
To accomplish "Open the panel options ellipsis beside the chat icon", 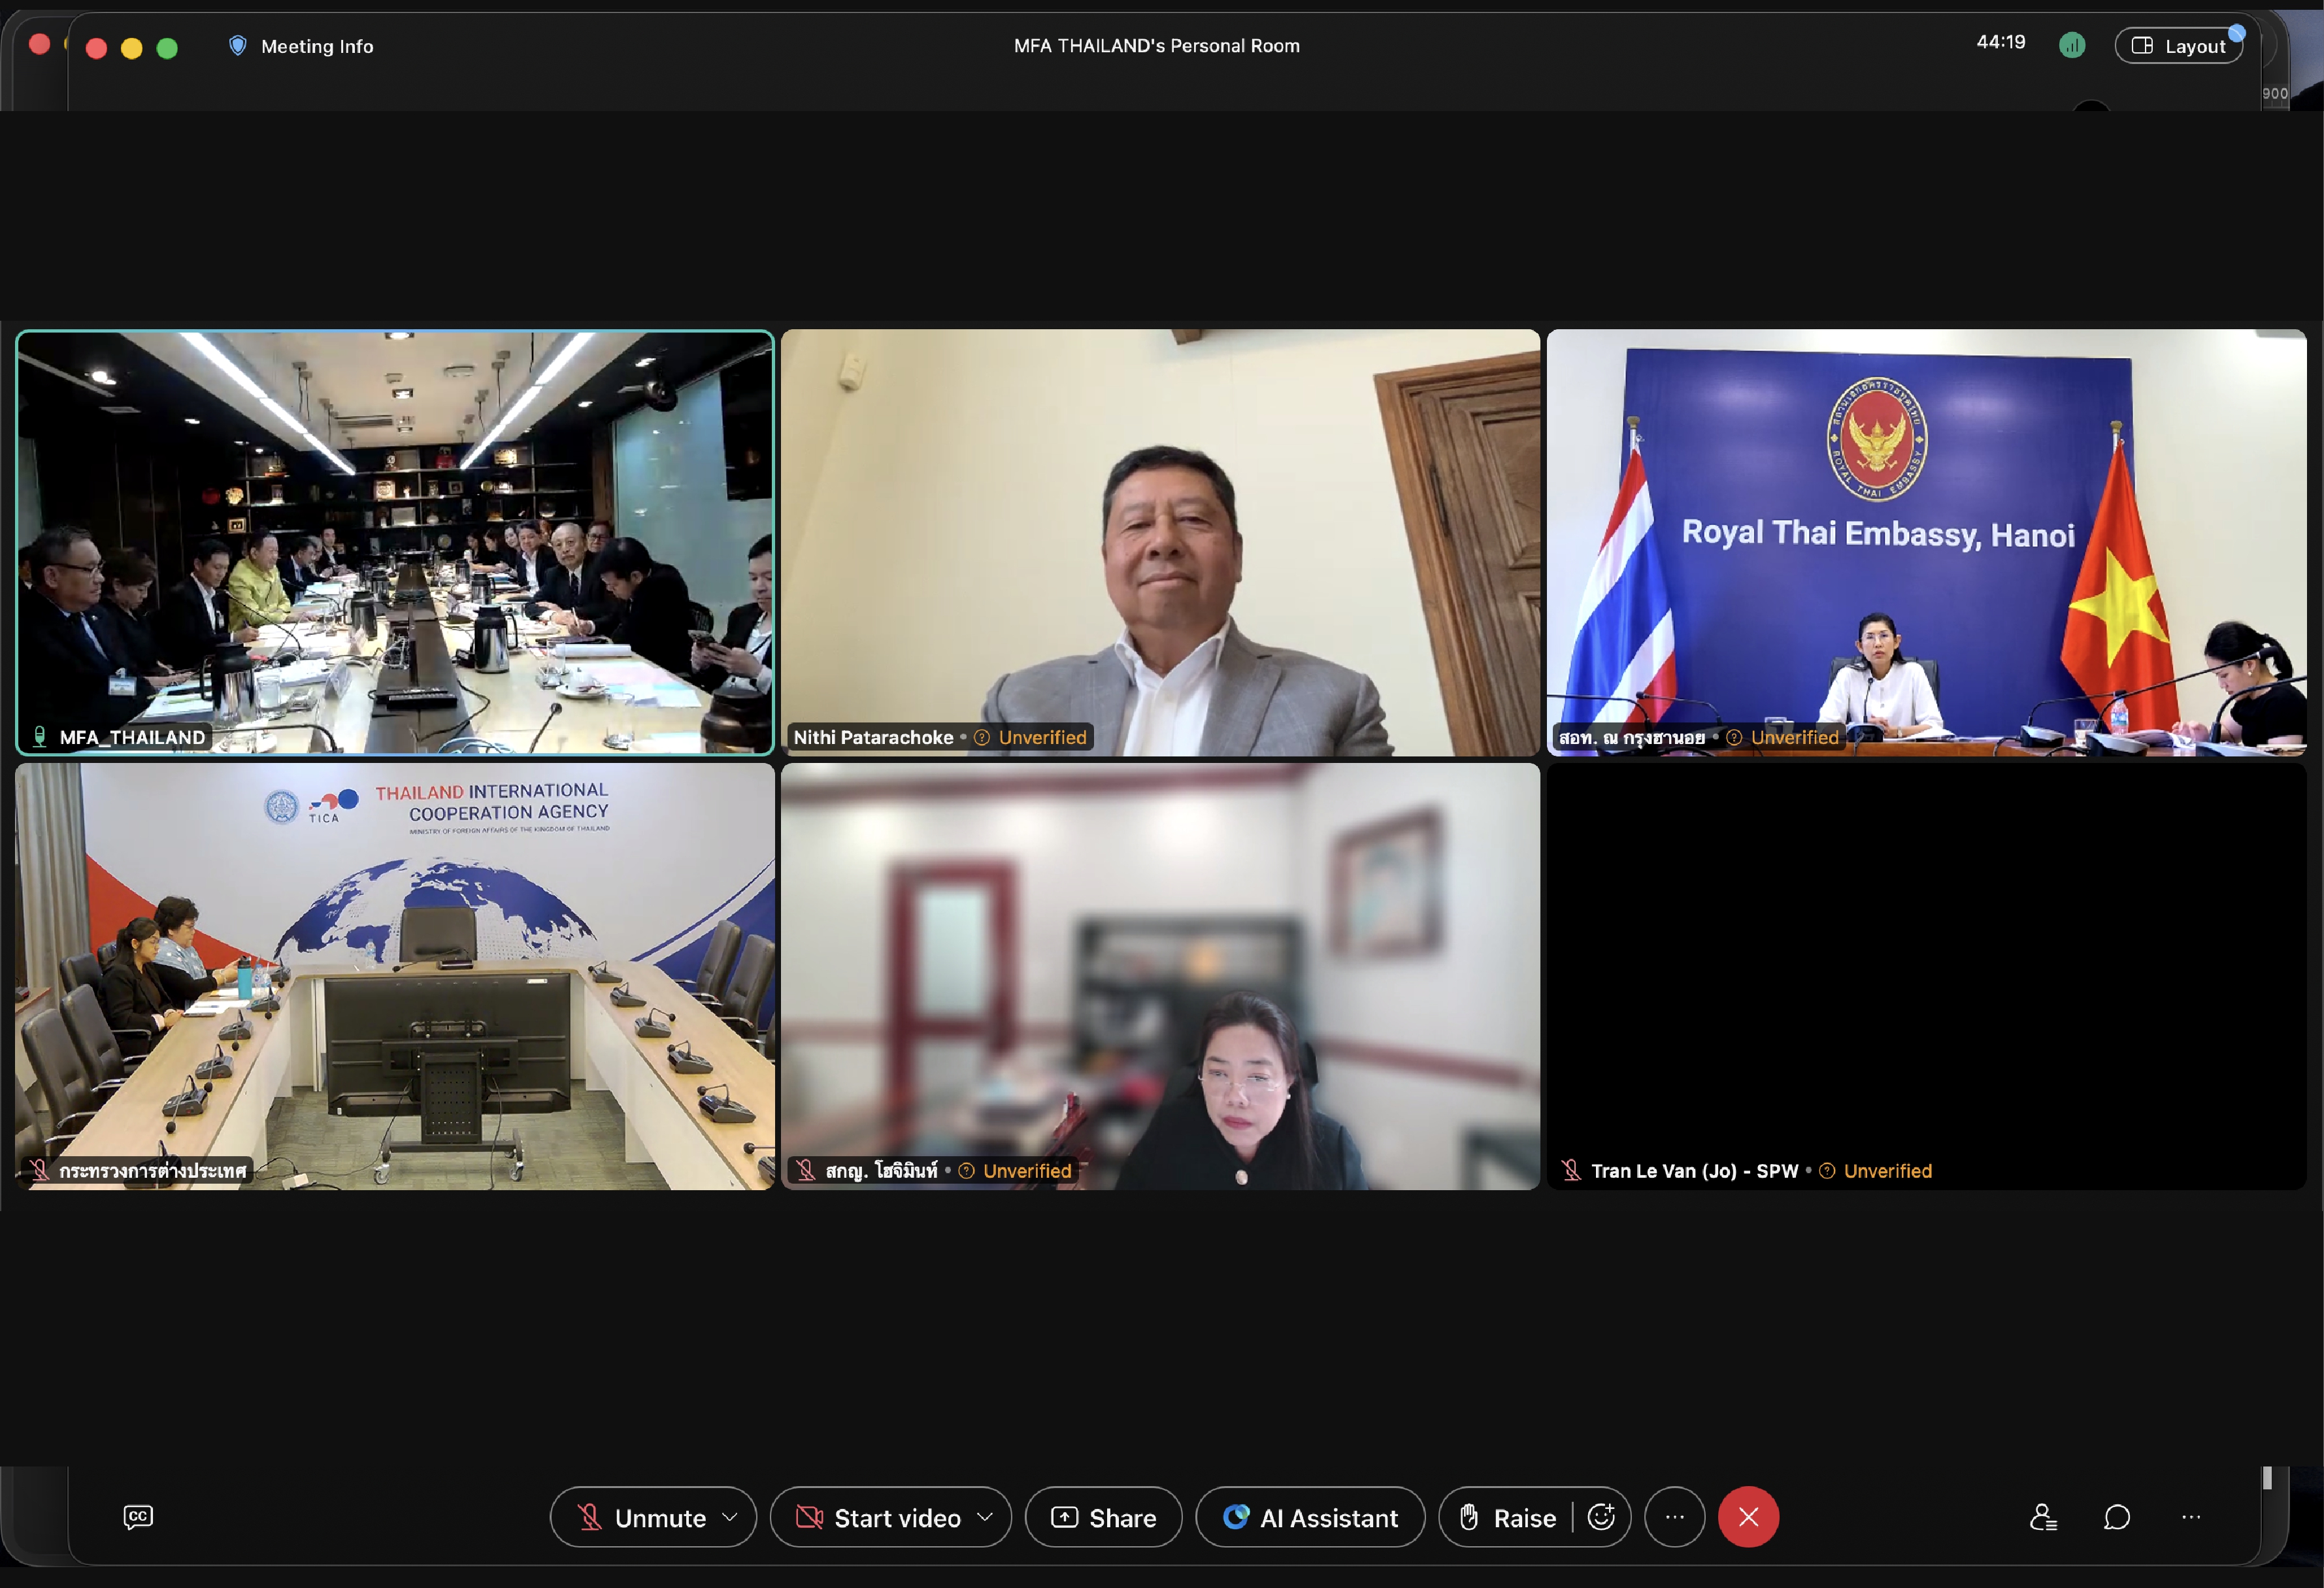I will [x=2190, y=1516].
